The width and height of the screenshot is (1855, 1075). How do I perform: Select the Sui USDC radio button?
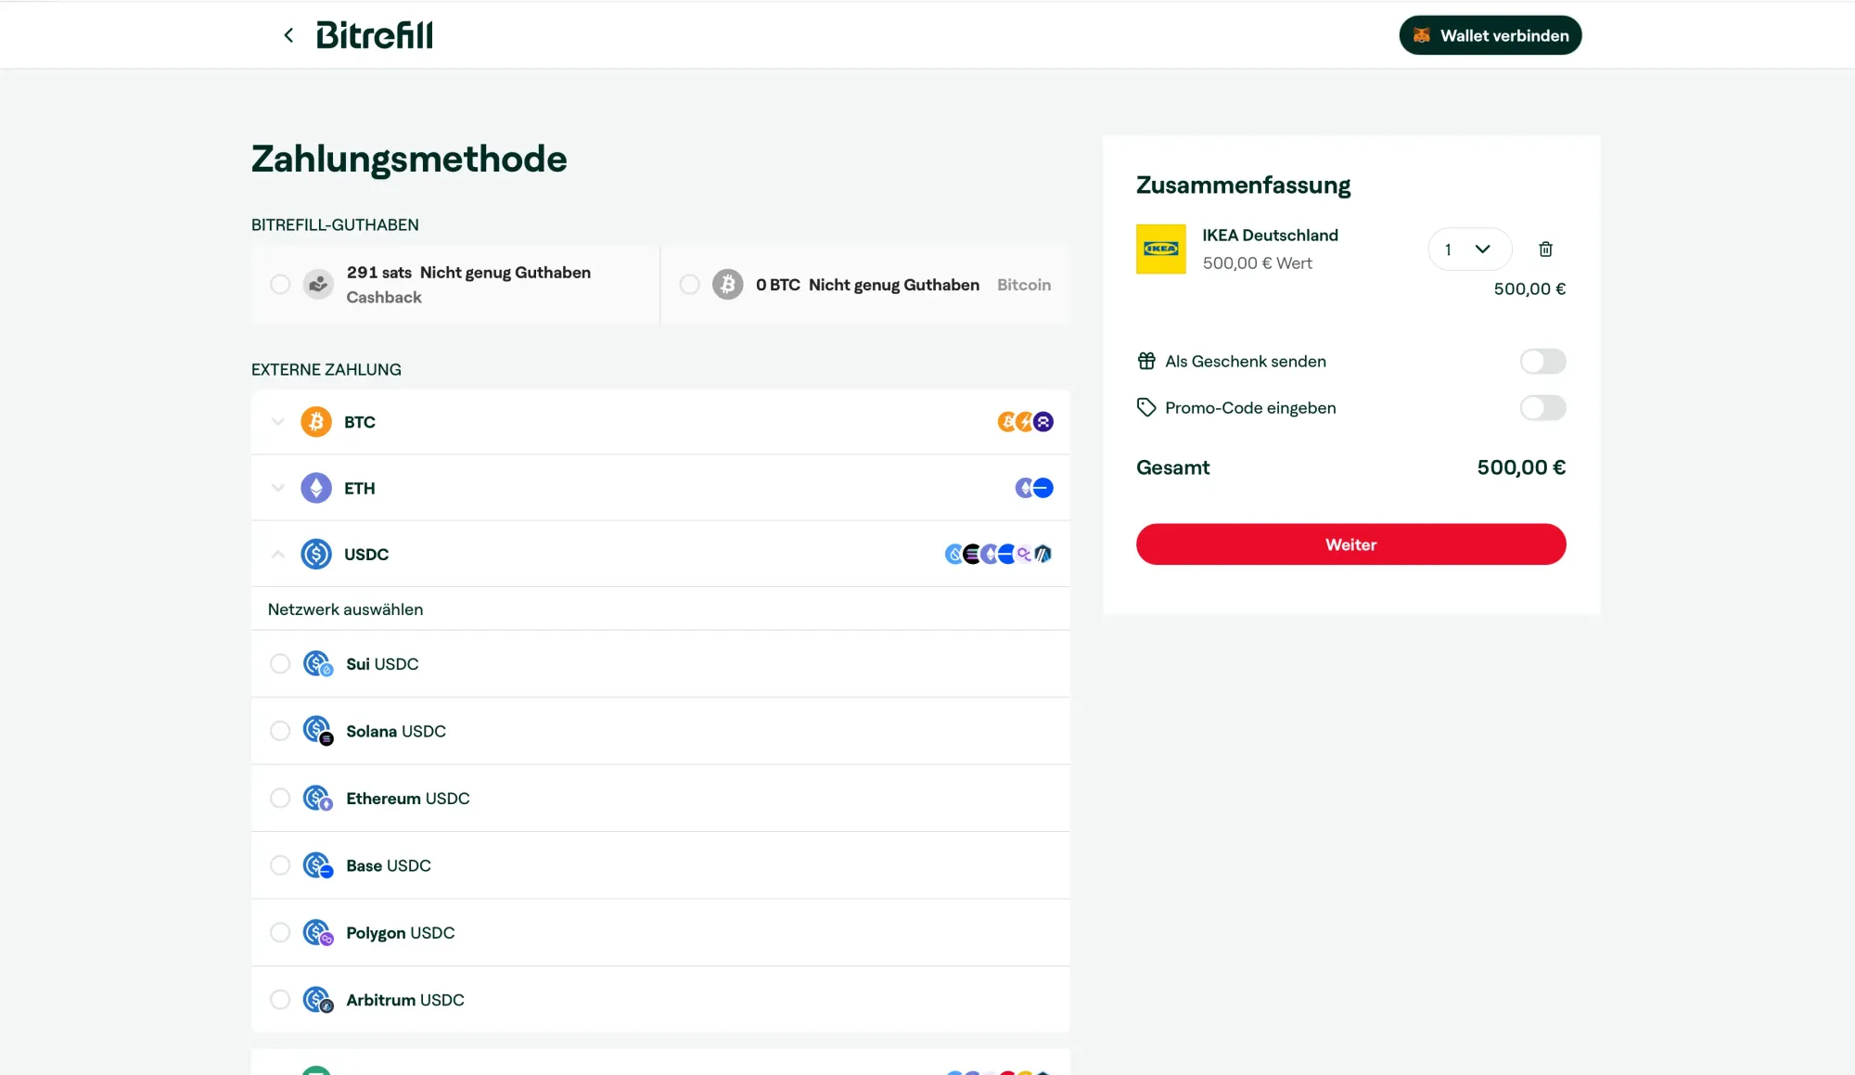point(280,664)
